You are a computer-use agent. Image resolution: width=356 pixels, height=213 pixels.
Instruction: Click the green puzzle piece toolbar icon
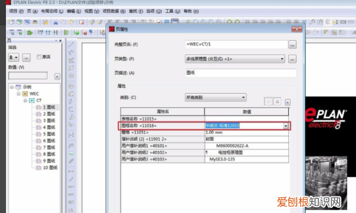(x=30, y=33)
